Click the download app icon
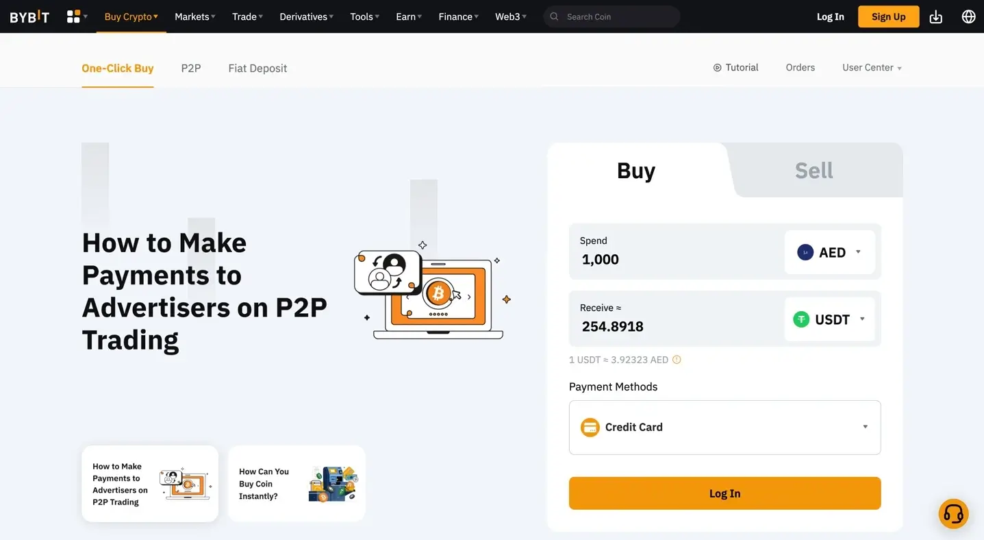Image resolution: width=984 pixels, height=540 pixels. point(935,16)
